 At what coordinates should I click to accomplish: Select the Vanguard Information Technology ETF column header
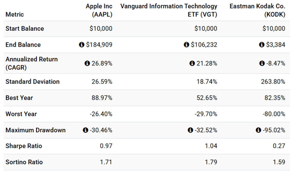pyautogui.click(x=169, y=10)
